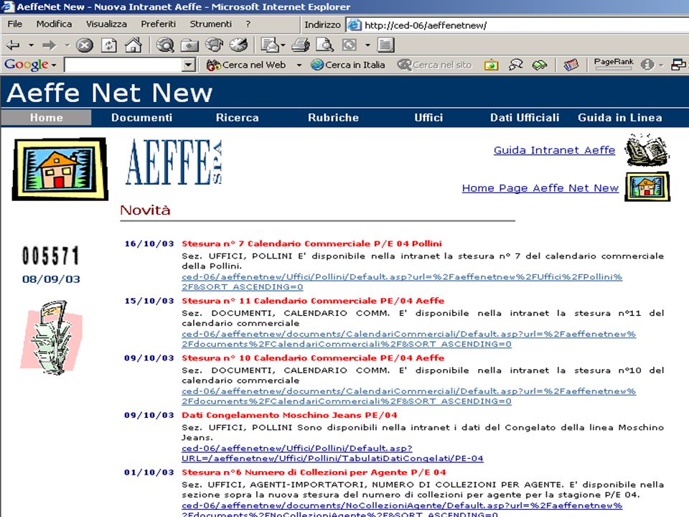689x517 pixels.
Task: Click Google toolbar news paper icon
Action: pyautogui.click(x=571, y=65)
